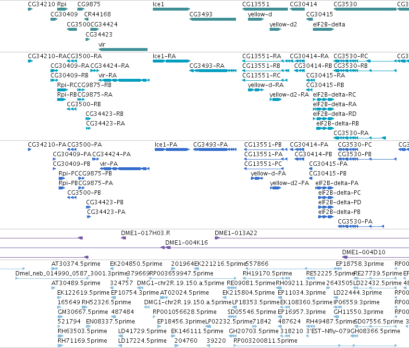
Task: Click the eIF2B-delta-RD transcript label
Action: coord(335,114)
